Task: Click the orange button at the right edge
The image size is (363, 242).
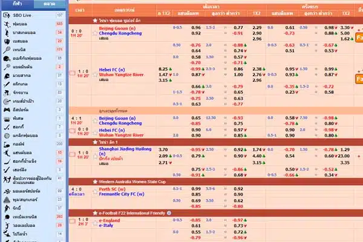Action: pyautogui.click(x=358, y=79)
